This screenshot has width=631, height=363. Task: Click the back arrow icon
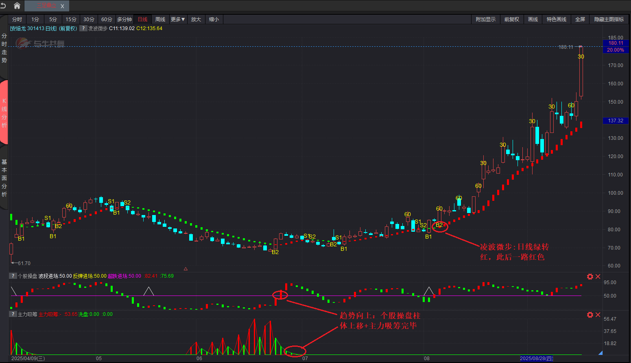[x=3, y=6]
